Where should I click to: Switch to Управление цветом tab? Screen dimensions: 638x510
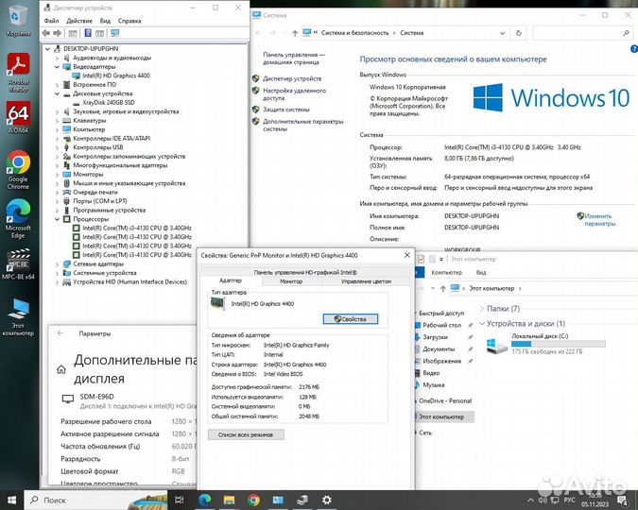pyautogui.click(x=366, y=281)
